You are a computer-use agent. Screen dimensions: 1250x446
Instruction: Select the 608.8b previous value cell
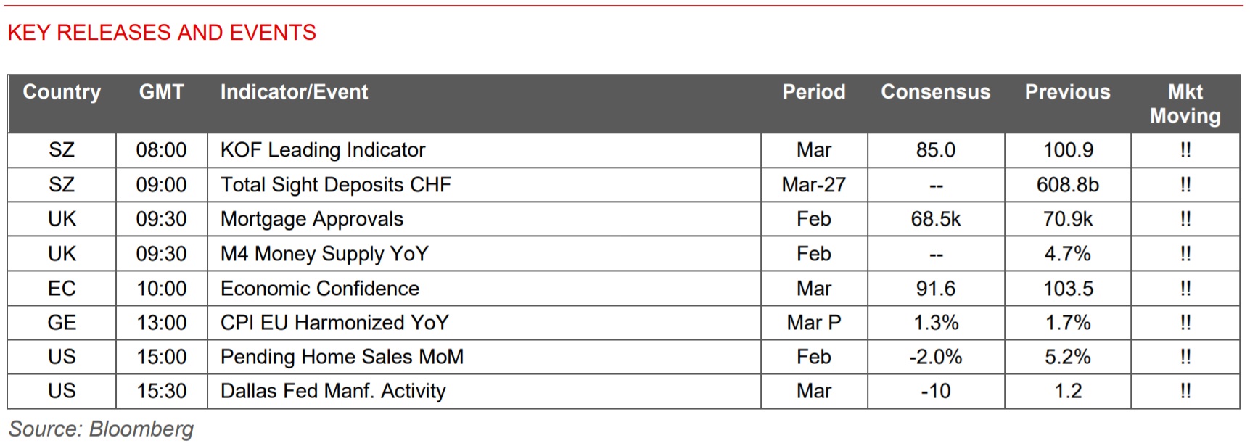coord(1067,185)
